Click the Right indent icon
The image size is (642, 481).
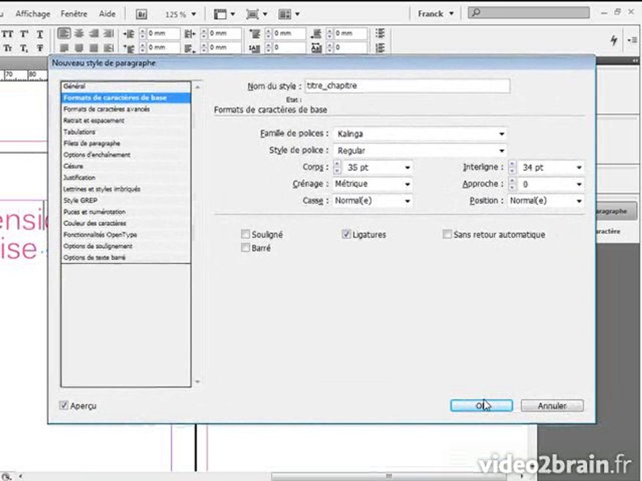tap(190, 34)
